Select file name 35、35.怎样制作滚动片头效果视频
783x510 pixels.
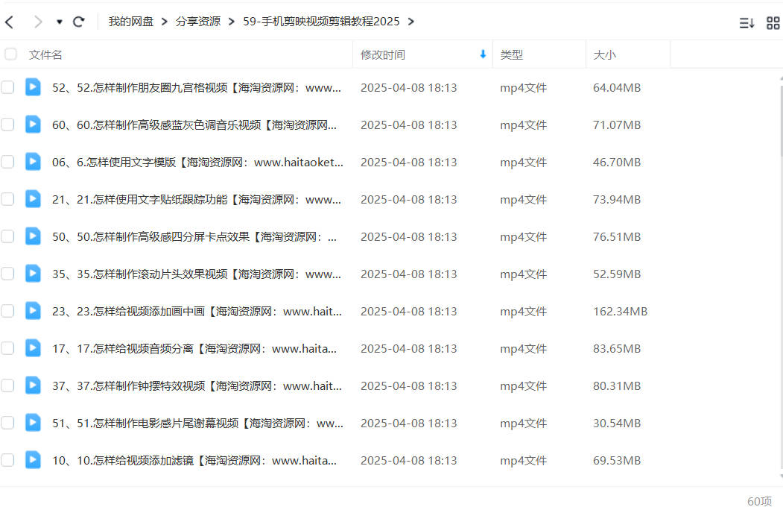click(197, 274)
